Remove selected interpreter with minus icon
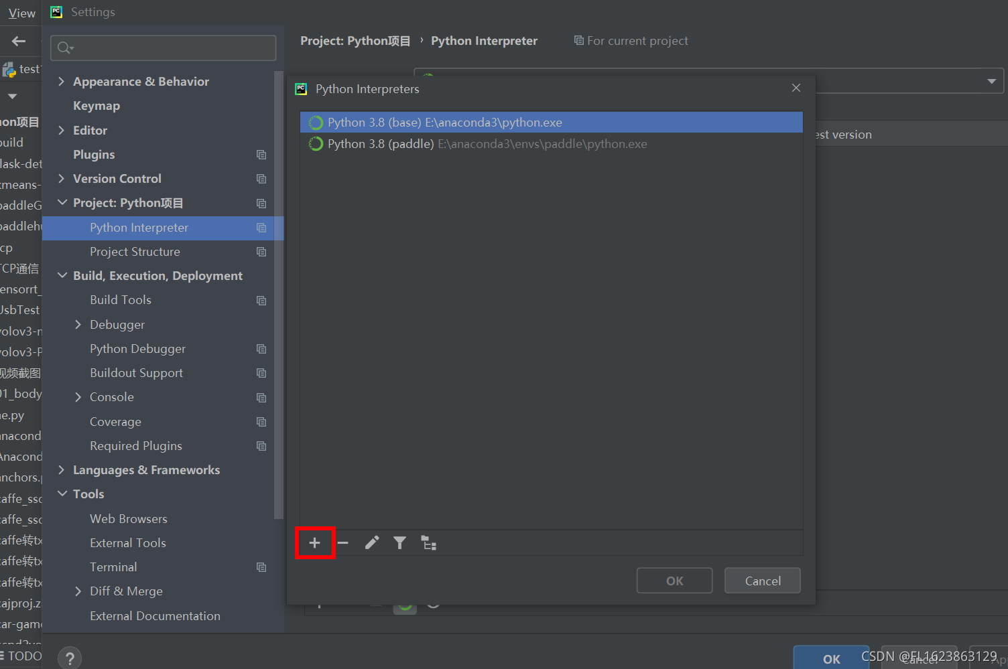 [343, 543]
